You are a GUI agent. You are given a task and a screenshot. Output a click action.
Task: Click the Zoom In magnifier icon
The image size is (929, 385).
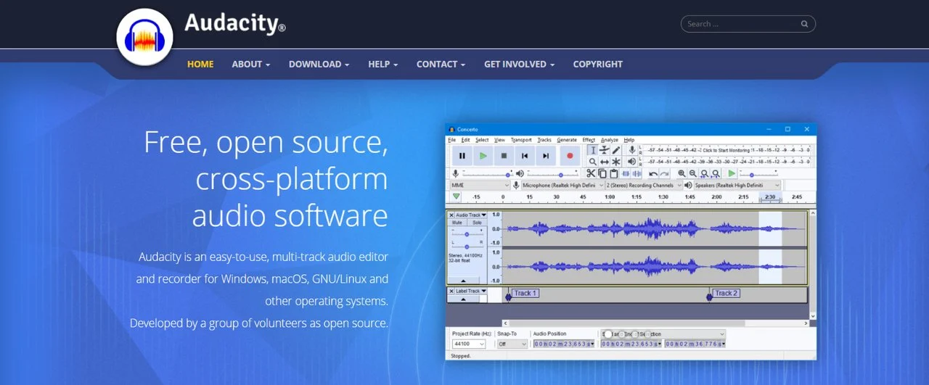point(682,173)
